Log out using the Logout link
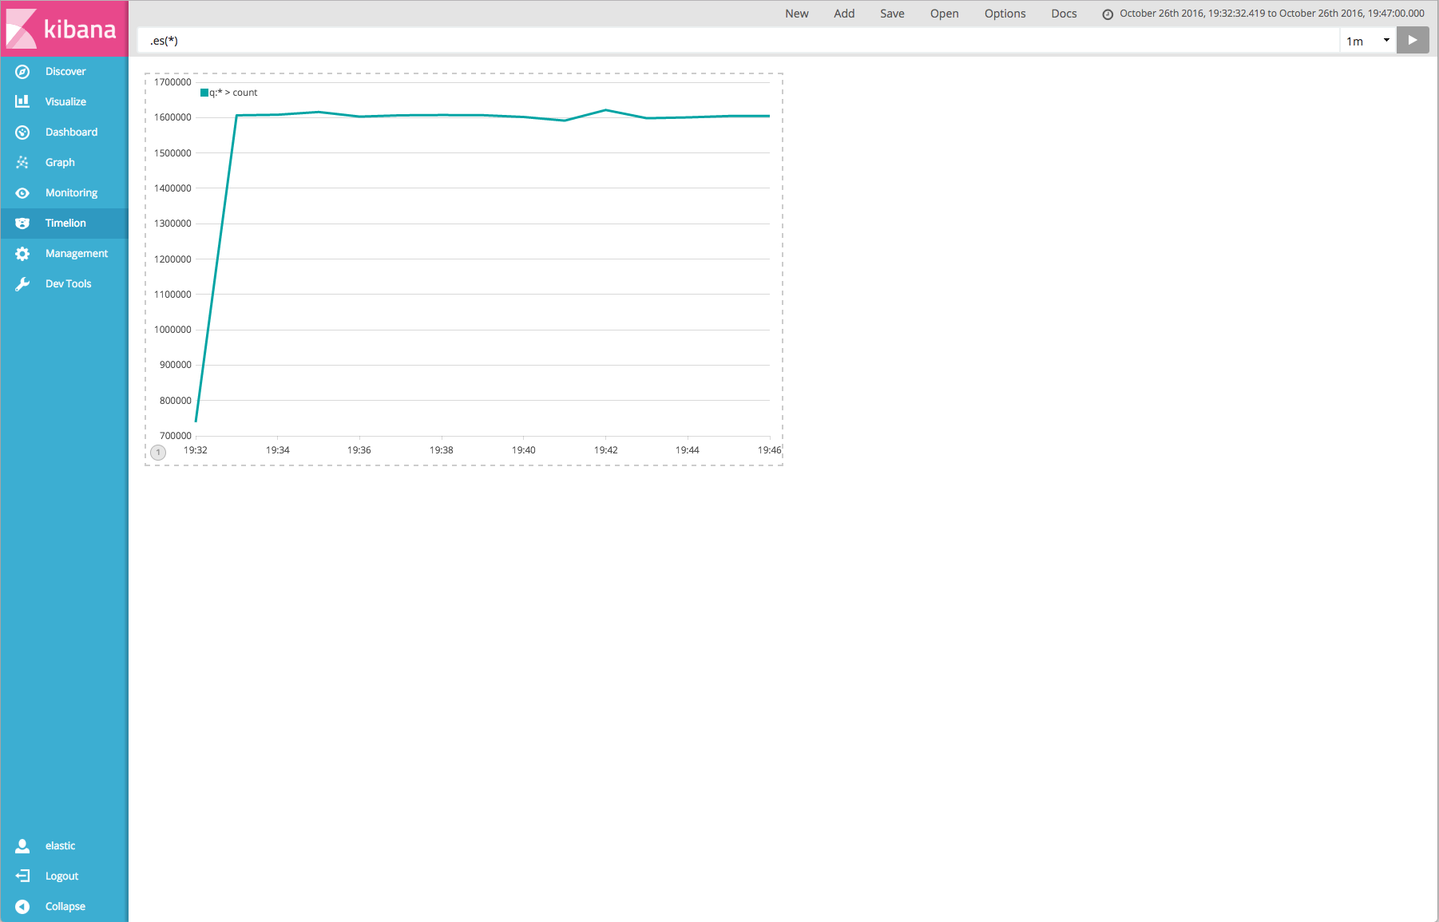Image resolution: width=1439 pixels, height=922 pixels. (x=61, y=876)
